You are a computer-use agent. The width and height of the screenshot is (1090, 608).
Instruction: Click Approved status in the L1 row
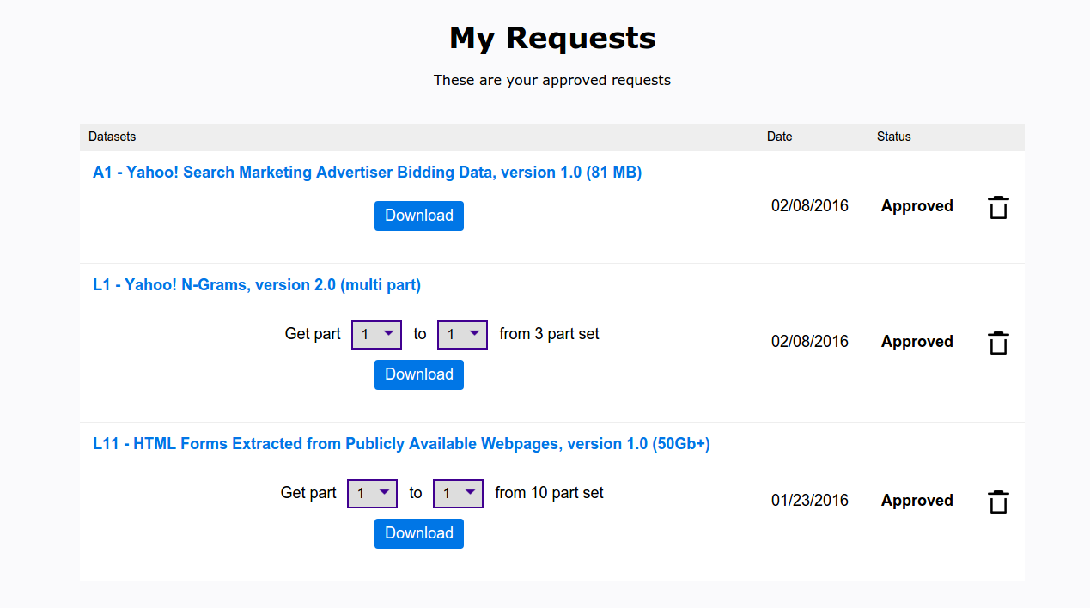(917, 342)
